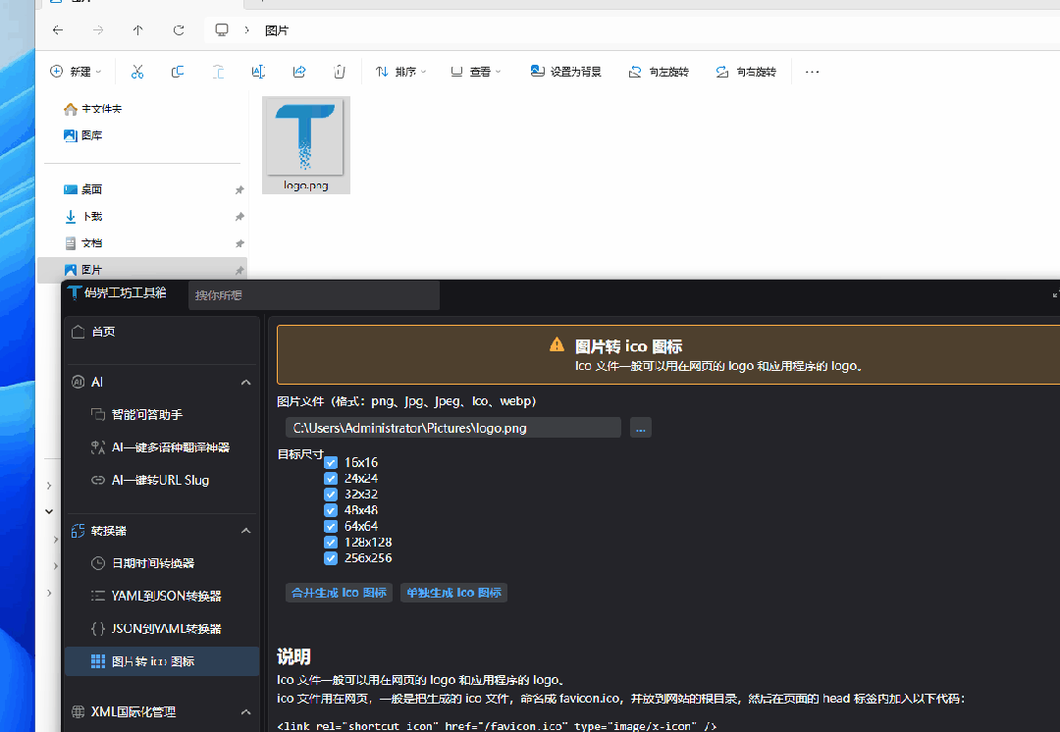Refresh the Explorer folder view

pyautogui.click(x=179, y=30)
